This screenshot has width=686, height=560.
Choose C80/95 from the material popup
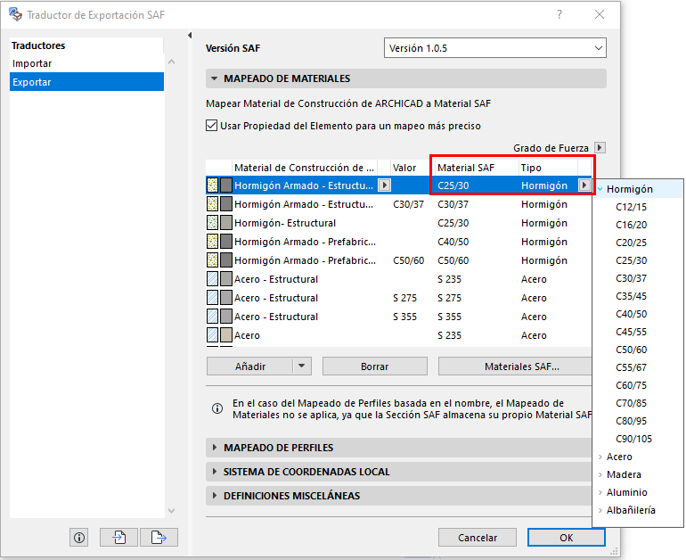click(x=631, y=421)
